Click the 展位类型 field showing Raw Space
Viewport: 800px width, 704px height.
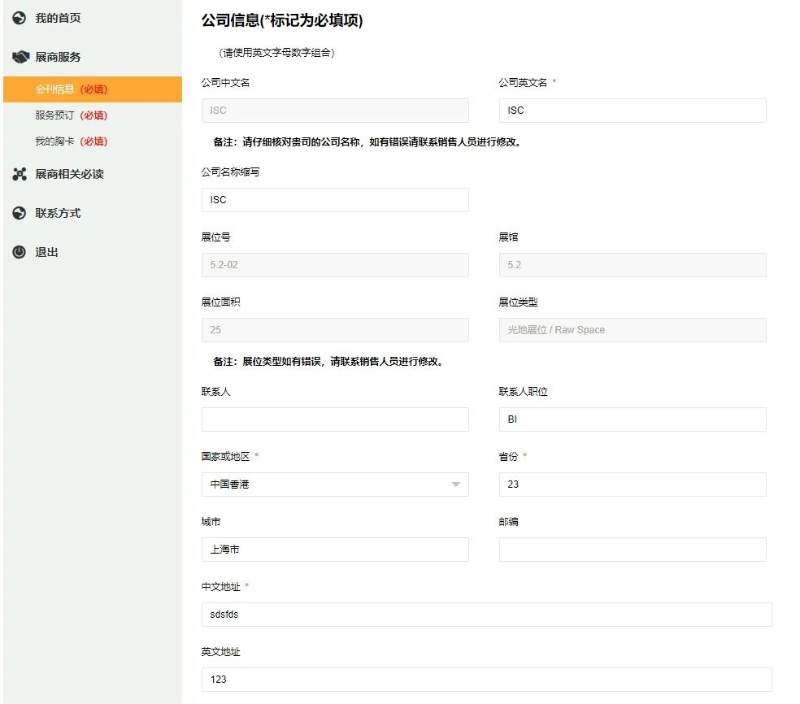pyautogui.click(x=633, y=330)
